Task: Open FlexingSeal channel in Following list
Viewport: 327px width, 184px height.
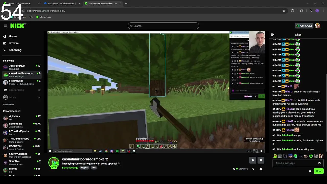Action: tap(22, 82)
